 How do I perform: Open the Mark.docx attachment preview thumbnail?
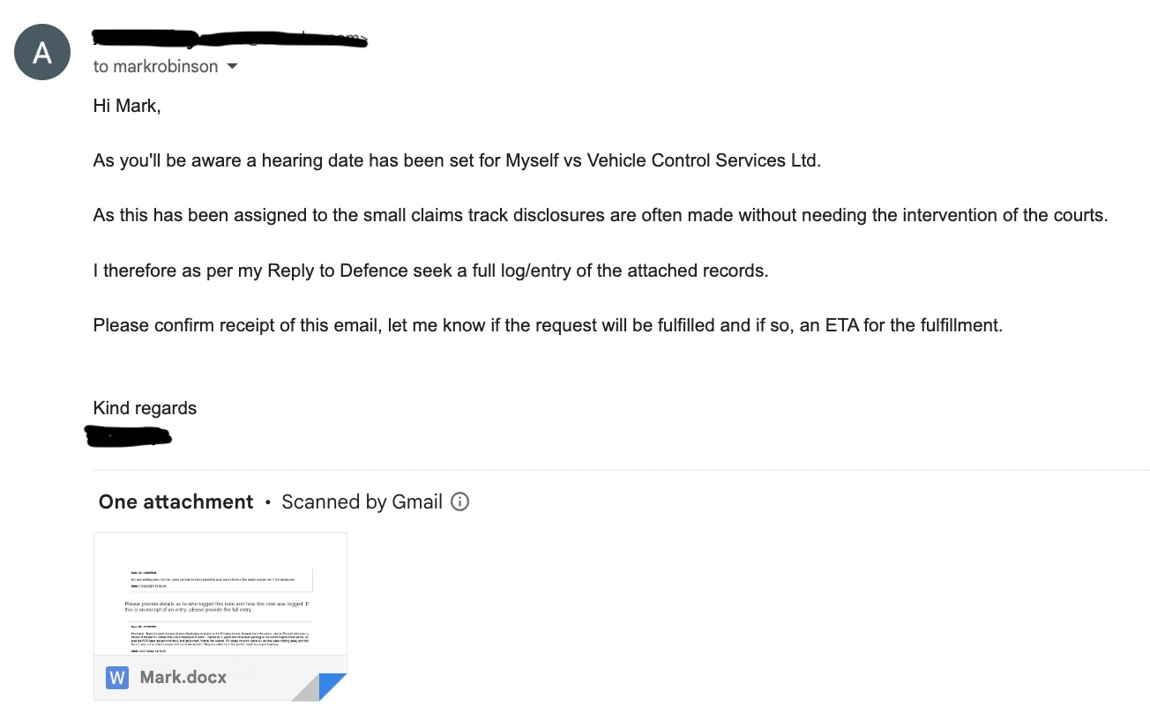[220, 593]
